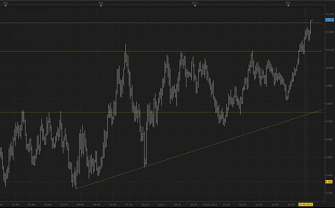Click the 10.000 price axis label

coord(330,68)
